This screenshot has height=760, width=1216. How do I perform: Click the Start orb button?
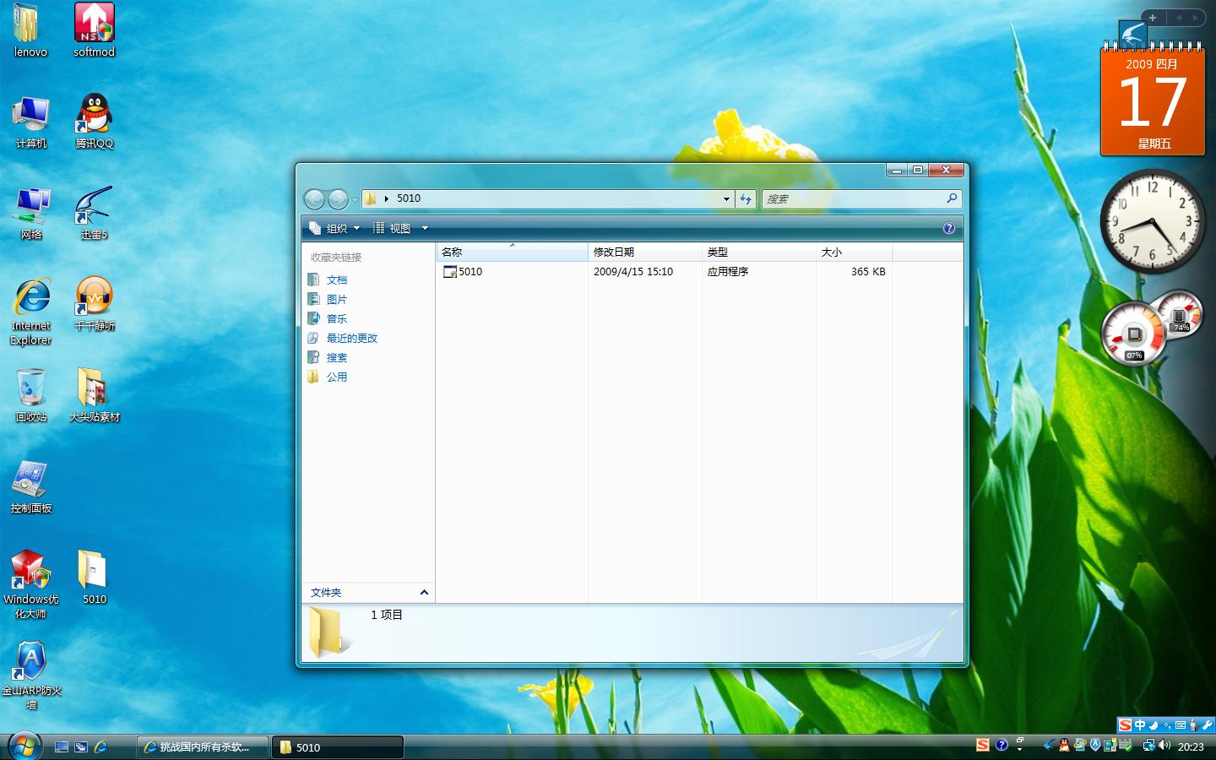(x=24, y=746)
